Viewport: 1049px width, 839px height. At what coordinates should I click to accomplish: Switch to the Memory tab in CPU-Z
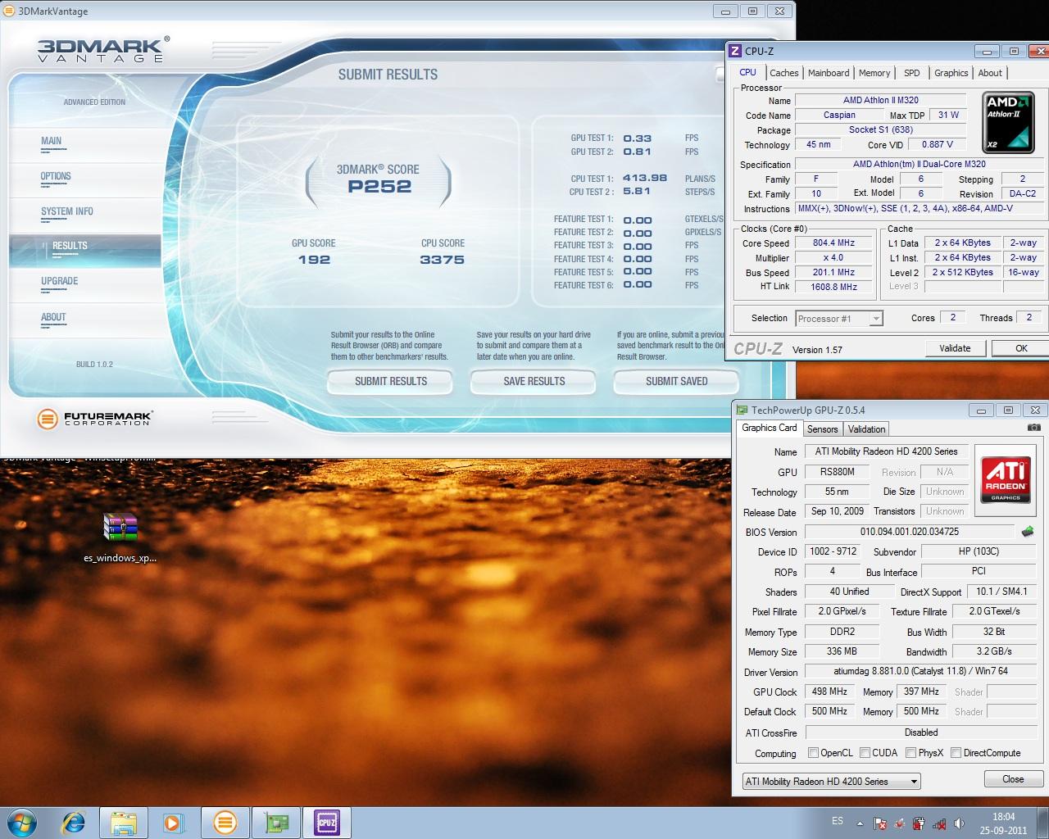(874, 73)
